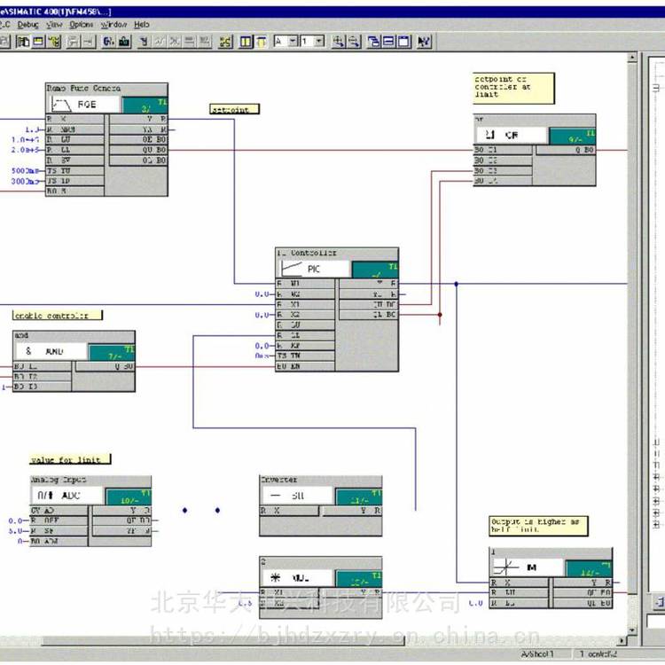
Task: Click the 'QU BO' output pin of RGE block
Action: 138,150
